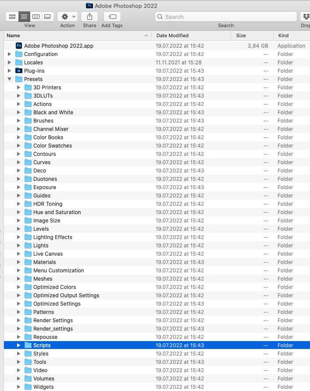Click the Photoshop icon in the window title

(x=89, y=6)
